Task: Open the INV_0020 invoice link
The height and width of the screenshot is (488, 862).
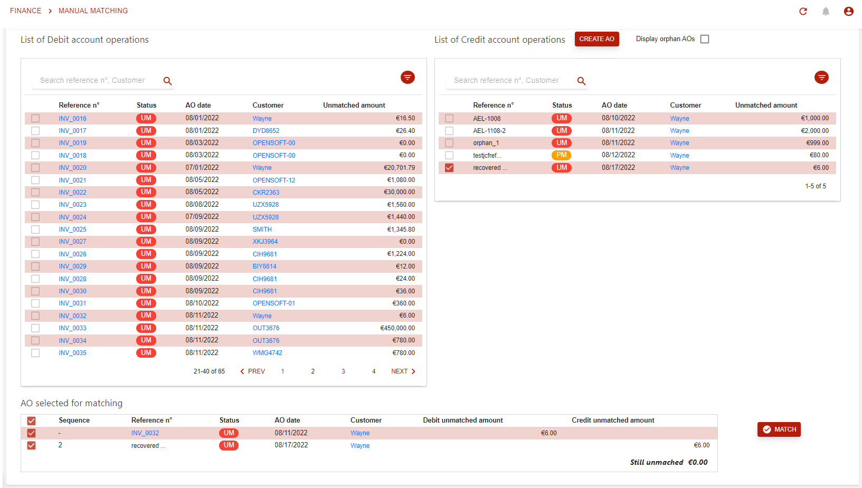Action: click(72, 168)
